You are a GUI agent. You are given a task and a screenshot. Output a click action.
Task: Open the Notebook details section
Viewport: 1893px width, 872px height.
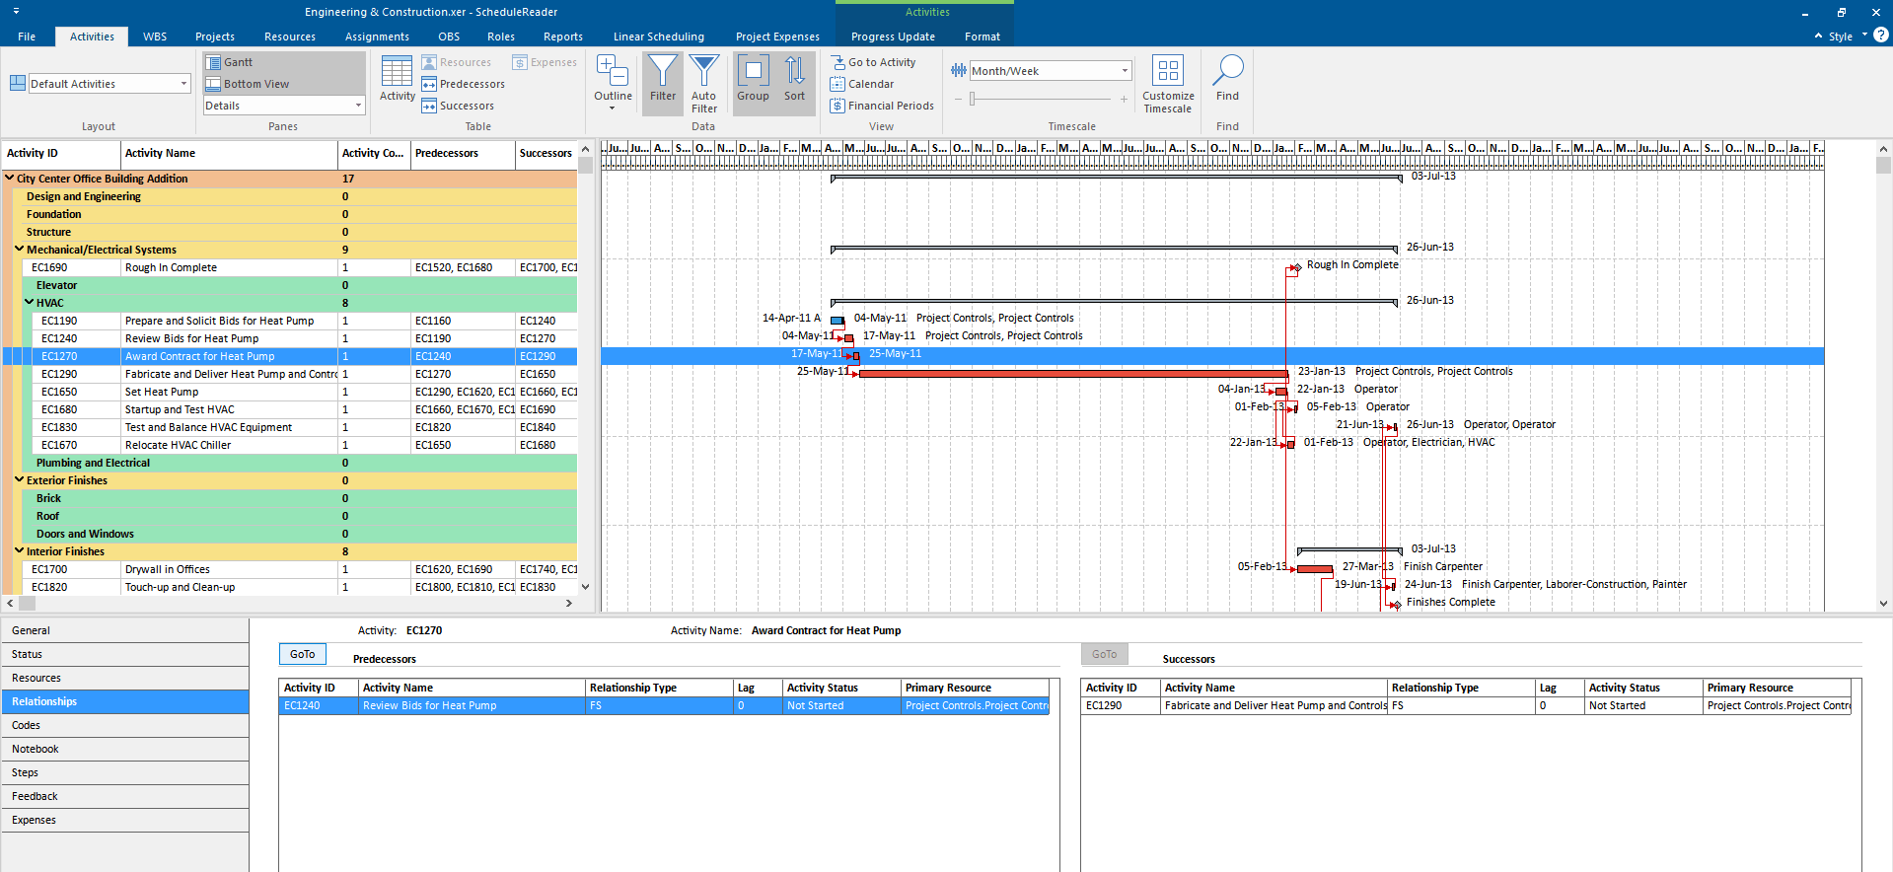click(124, 749)
